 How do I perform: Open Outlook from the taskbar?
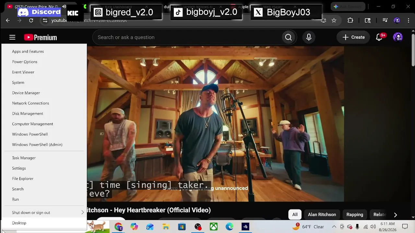click(150, 227)
